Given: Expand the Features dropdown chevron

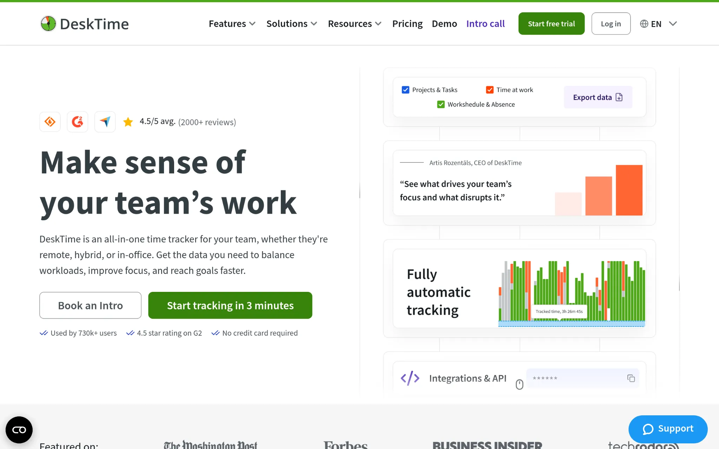Looking at the screenshot, I should [x=252, y=24].
